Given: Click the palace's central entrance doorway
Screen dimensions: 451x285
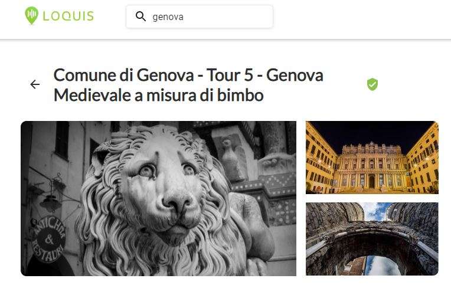Looking at the screenshot, I should pos(372,182).
